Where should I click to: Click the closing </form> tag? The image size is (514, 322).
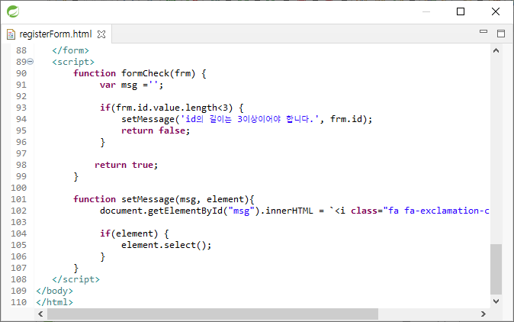pos(70,50)
